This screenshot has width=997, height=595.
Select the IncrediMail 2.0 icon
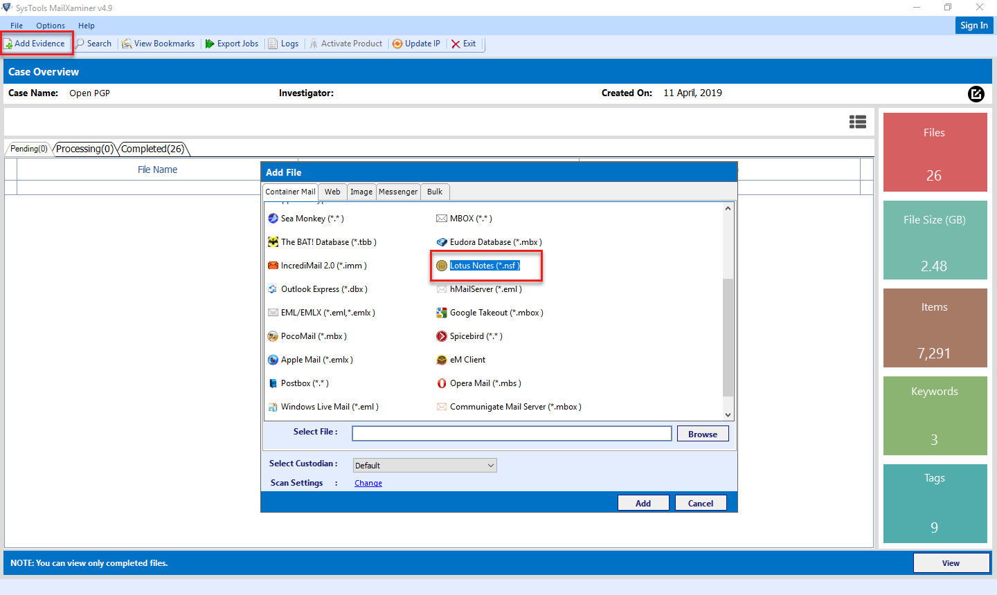[273, 266]
